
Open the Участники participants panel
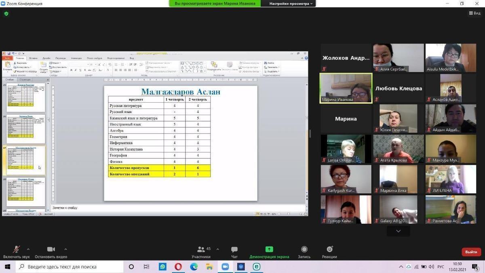point(201,250)
